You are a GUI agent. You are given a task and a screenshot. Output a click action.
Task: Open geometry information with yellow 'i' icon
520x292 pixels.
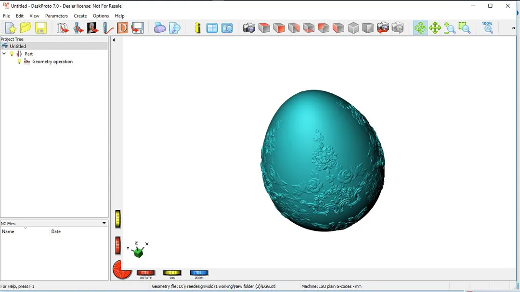point(197,28)
